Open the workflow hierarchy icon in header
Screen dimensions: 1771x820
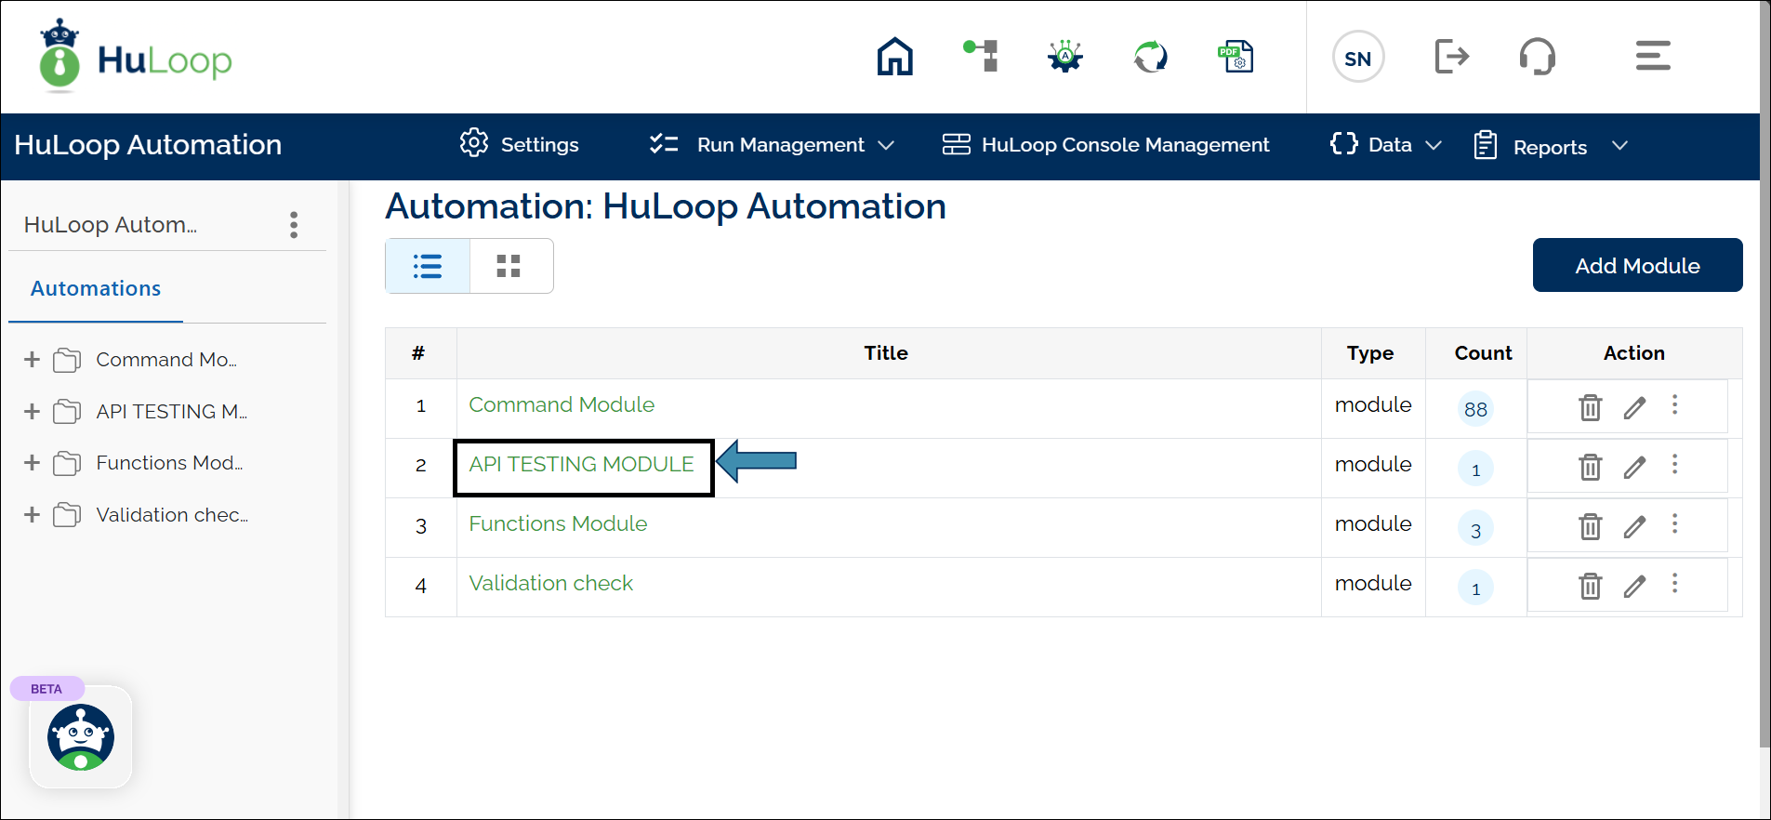982,57
